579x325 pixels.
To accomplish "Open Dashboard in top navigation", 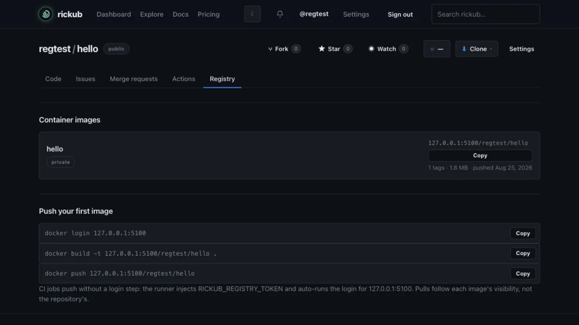I will 114,14.
